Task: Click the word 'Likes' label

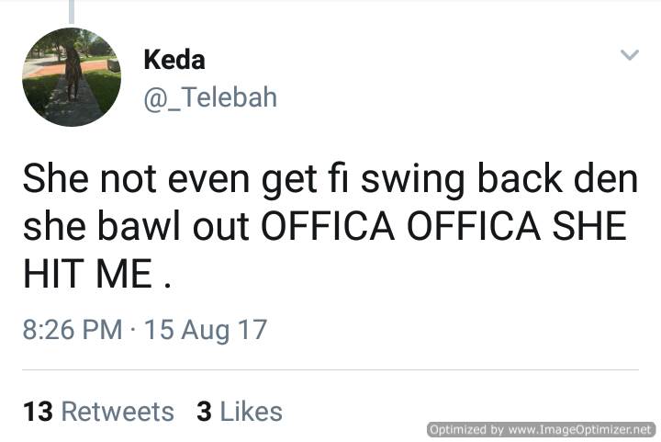Action: pyautogui.click(x=252, y=412)
